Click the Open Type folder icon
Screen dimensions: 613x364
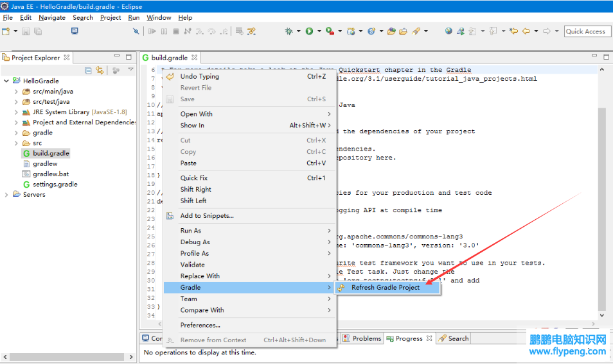tap(391, 31)
